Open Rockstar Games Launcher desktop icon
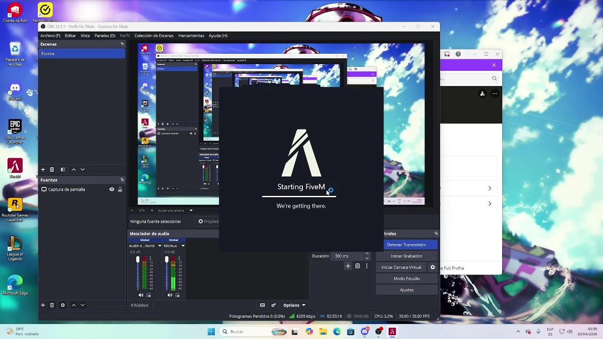The image size is (603, 339). click(15, 210)
